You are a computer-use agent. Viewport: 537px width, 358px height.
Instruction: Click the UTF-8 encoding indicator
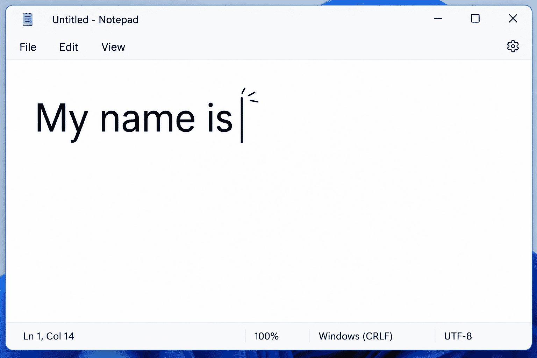pos(458,336)
